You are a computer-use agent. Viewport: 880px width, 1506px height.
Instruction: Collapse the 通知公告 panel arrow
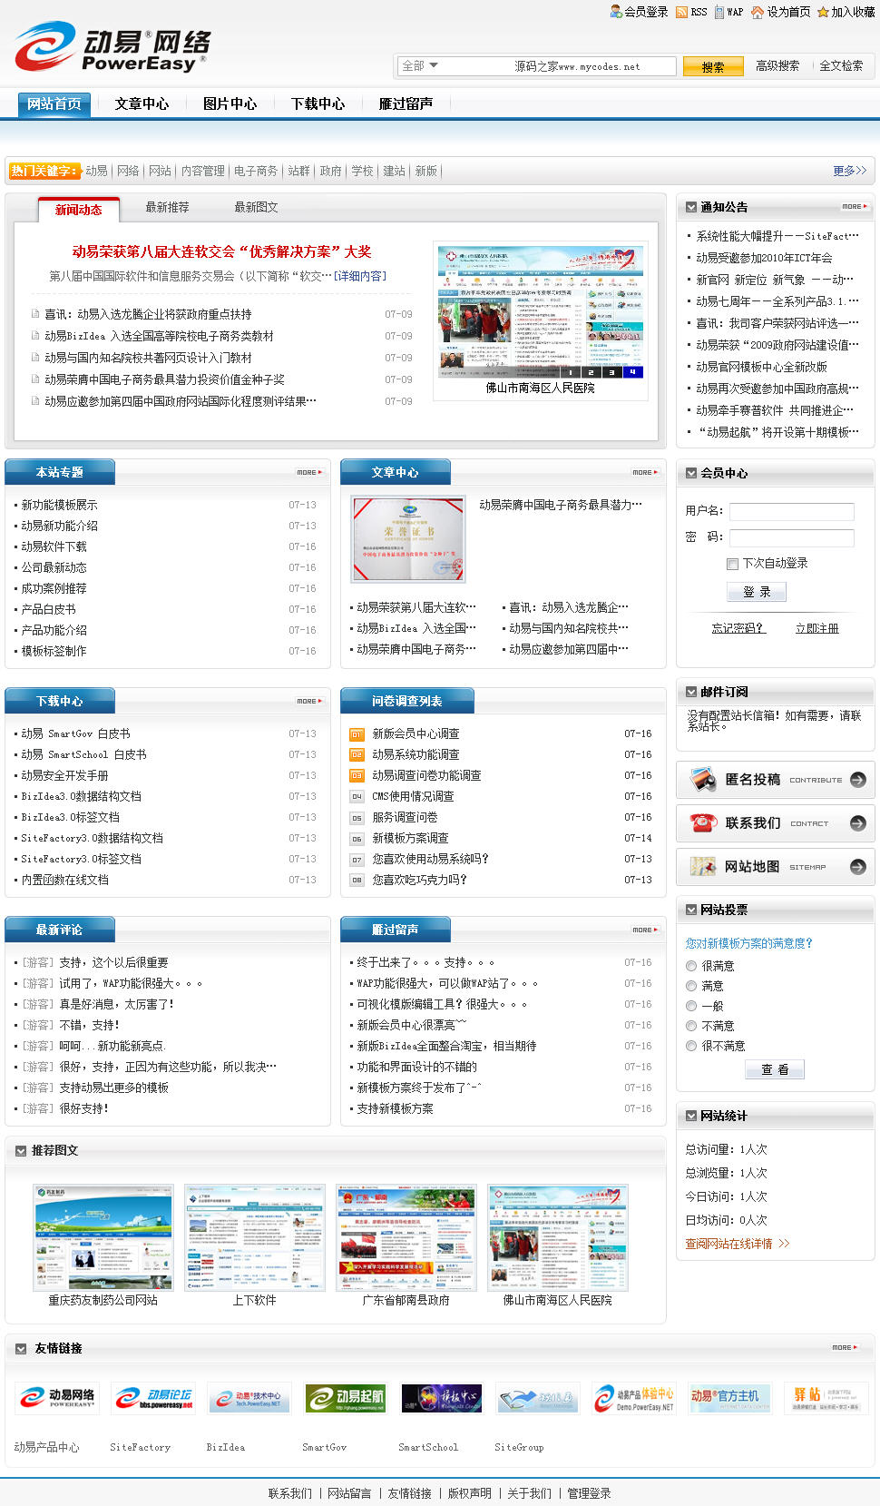[x=691, y=207]
